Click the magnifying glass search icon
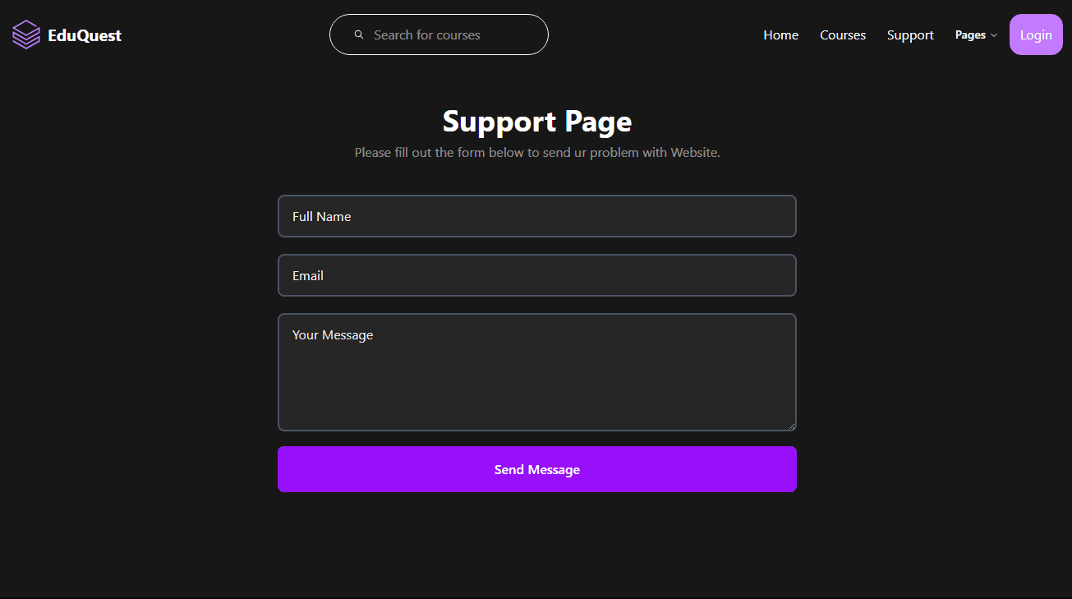Viewport: 1072px width, 599px height. (x=359, y=35)
